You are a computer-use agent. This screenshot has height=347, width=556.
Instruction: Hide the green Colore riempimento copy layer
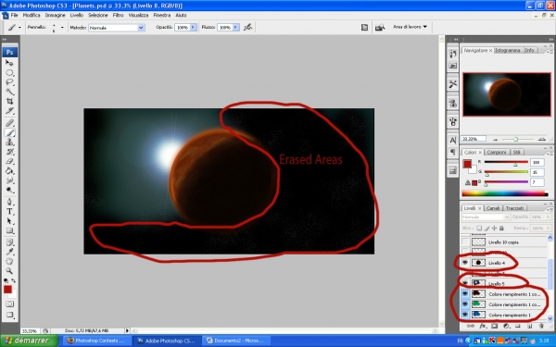(x=465, y=304)
